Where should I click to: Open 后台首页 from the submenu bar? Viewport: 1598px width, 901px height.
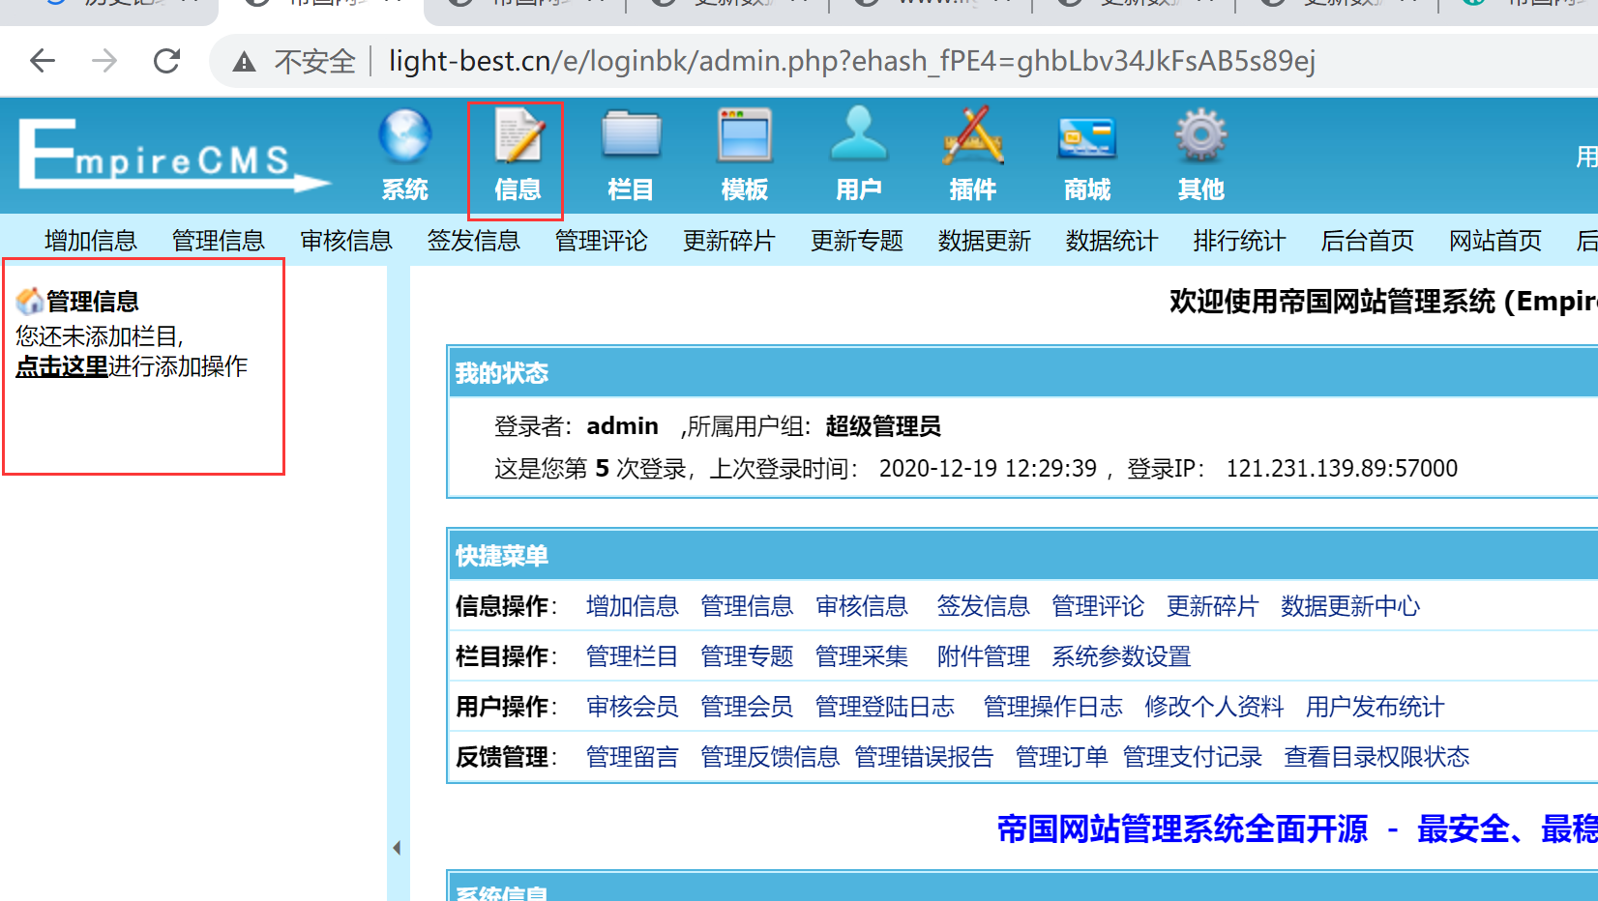click(1367, 241)
